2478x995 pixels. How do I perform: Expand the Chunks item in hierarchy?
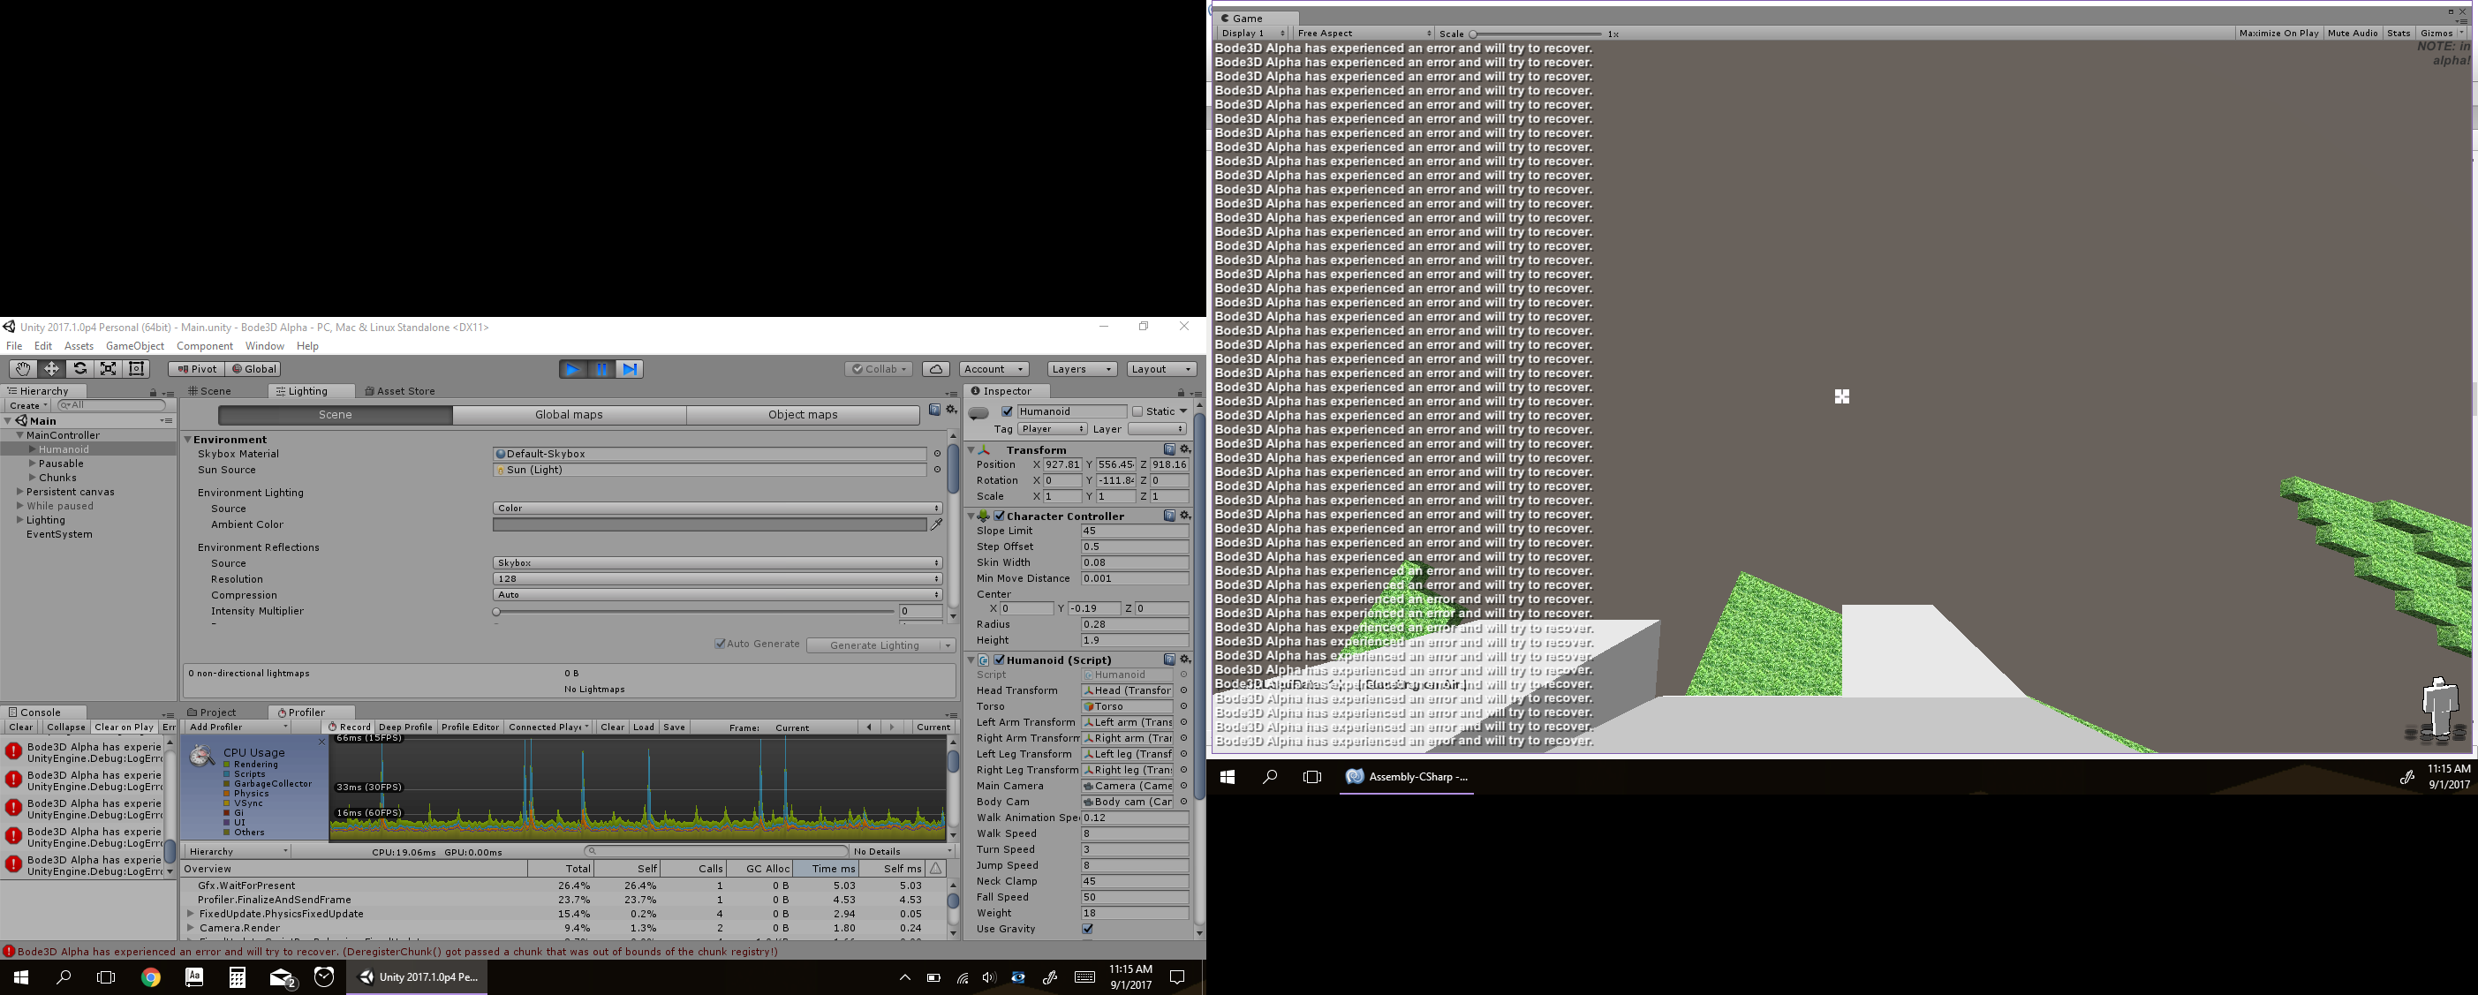pos(33,478)
